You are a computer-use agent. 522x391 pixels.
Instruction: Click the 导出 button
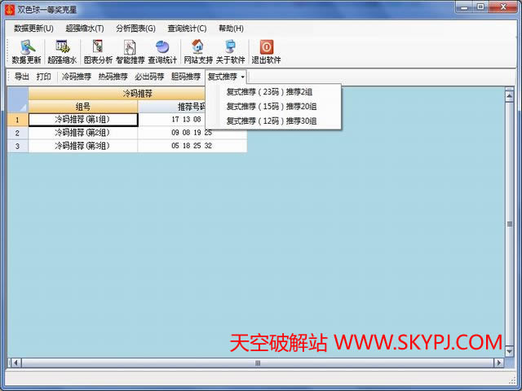tap(22, 77)
